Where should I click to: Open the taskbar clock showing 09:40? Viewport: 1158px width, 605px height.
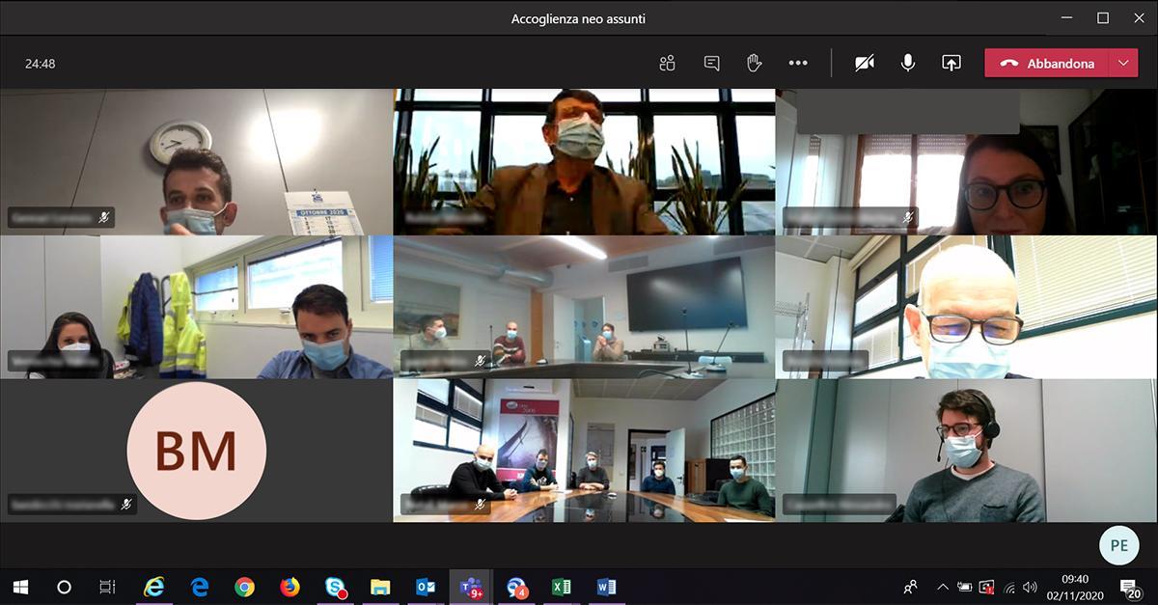pos(1074,587)
